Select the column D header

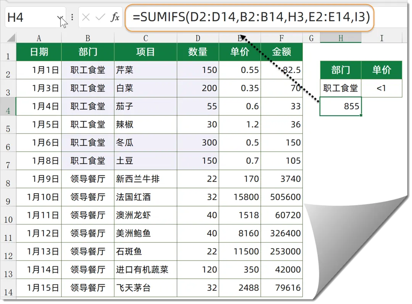198,38
